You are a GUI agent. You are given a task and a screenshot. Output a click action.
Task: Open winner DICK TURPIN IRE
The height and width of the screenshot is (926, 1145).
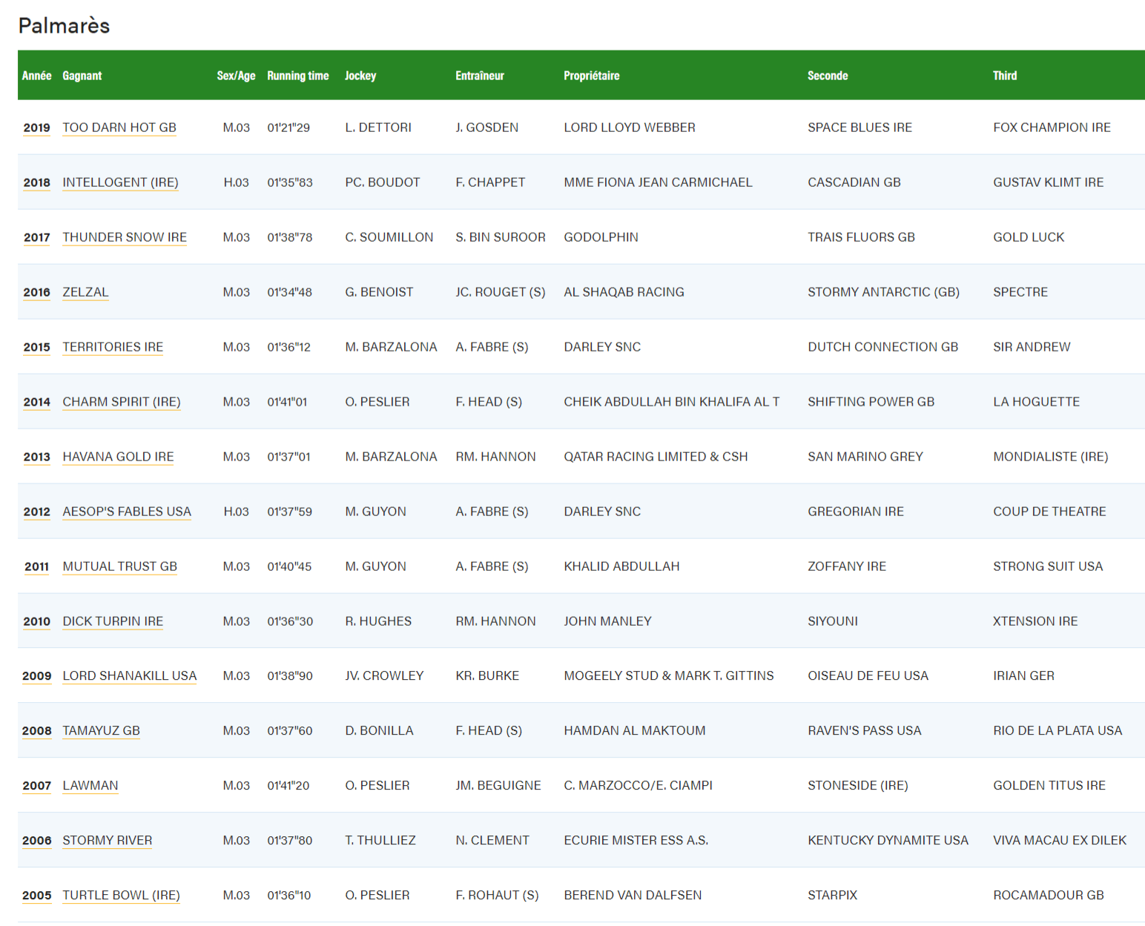pyautogui.click(x=113, y=621)
